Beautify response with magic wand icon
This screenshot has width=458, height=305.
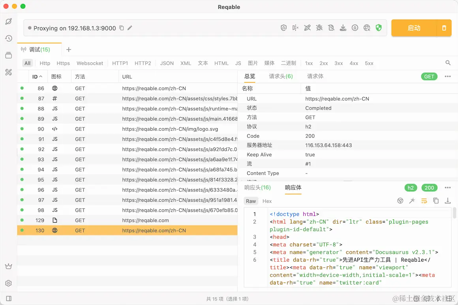pyautogui.click(x=412, y=201)
